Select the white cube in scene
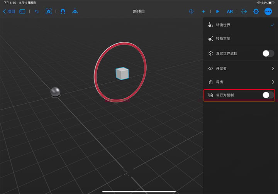The image size is (278, 194). click(x=122, y=73)
